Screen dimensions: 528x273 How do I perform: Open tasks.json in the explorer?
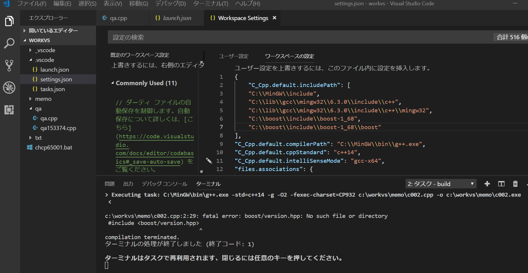pyautogui.click(x=52, y=89)
